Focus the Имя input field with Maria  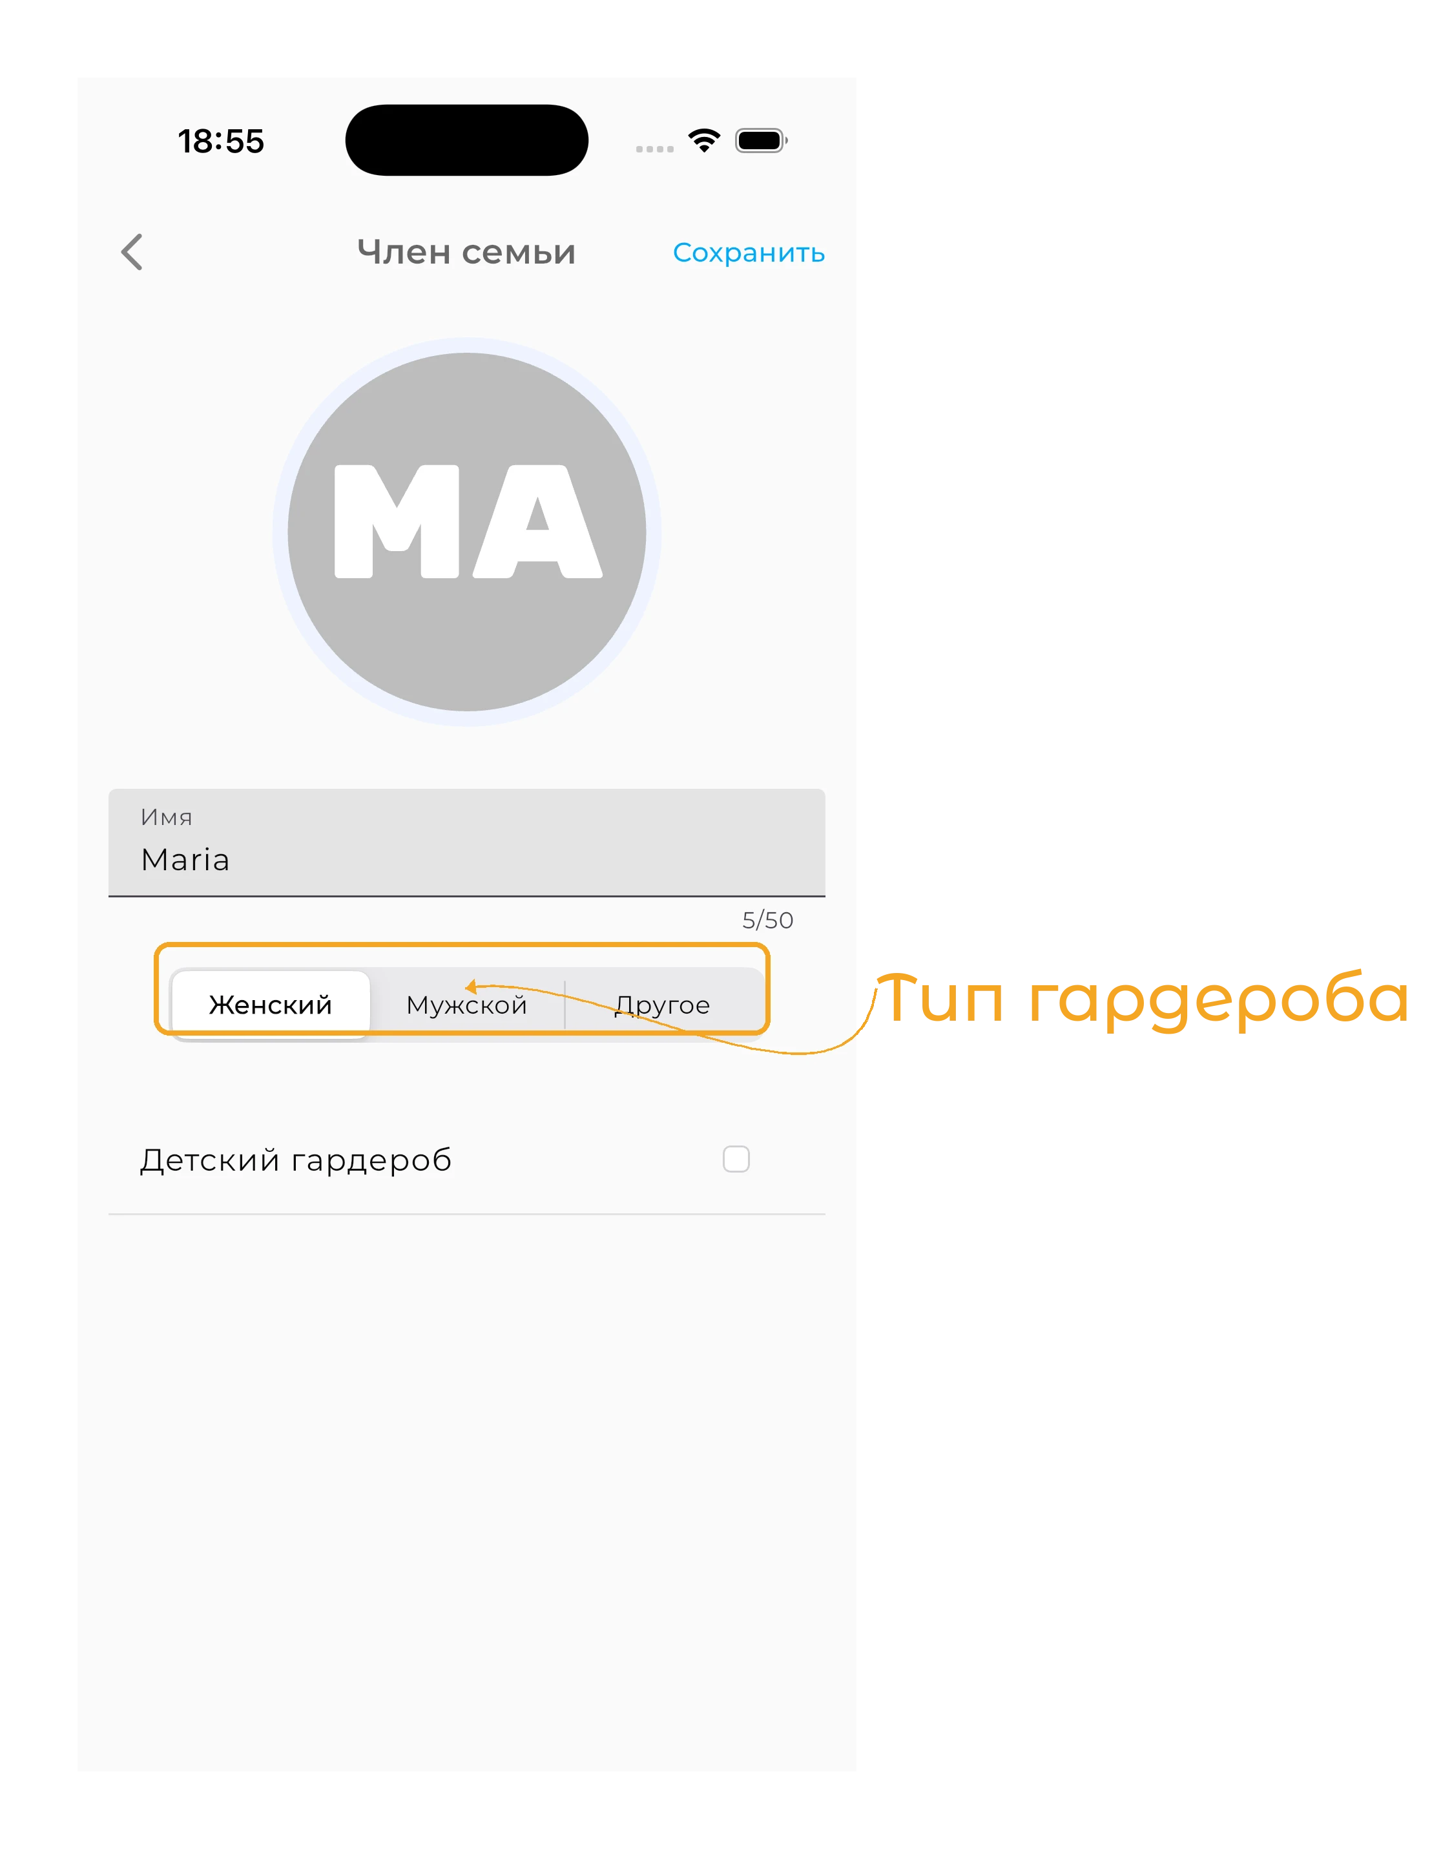(466, 842)
